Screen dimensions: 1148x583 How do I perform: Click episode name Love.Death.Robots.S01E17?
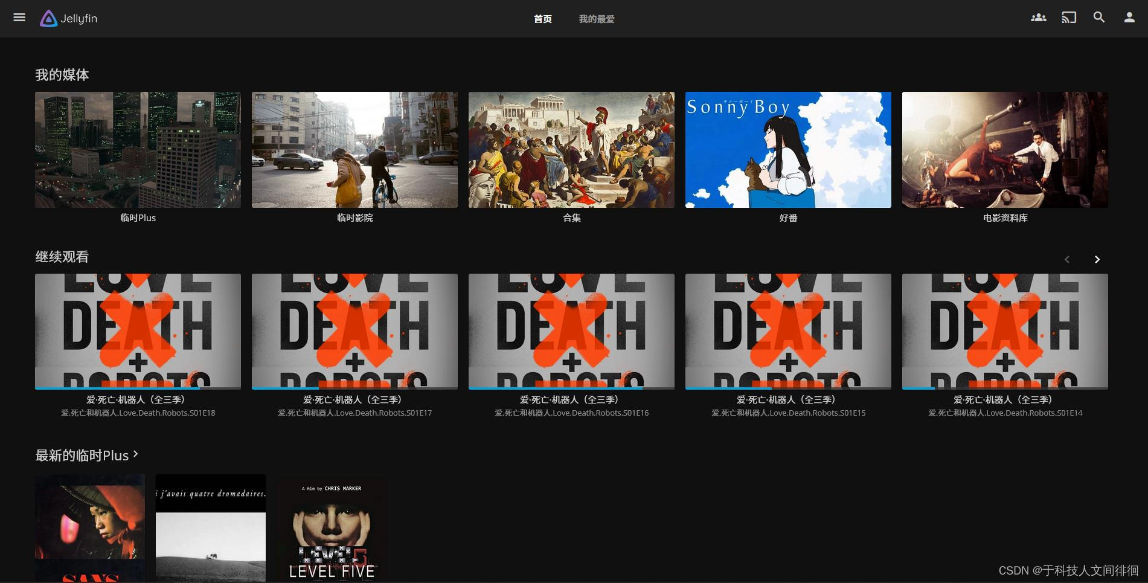[x=354, y=413]
